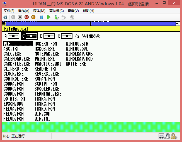182x142 pixels.
Task: Click the enhanced session toolbar icon
Action: (72, 17)
